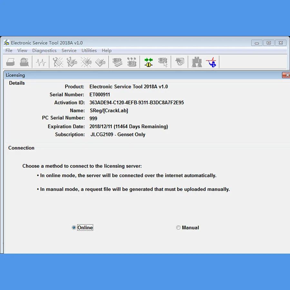Viewport: 290px width, 290px height.
Task: Open the WinFlash chip and document icon
Action: (x=179, y=62)
